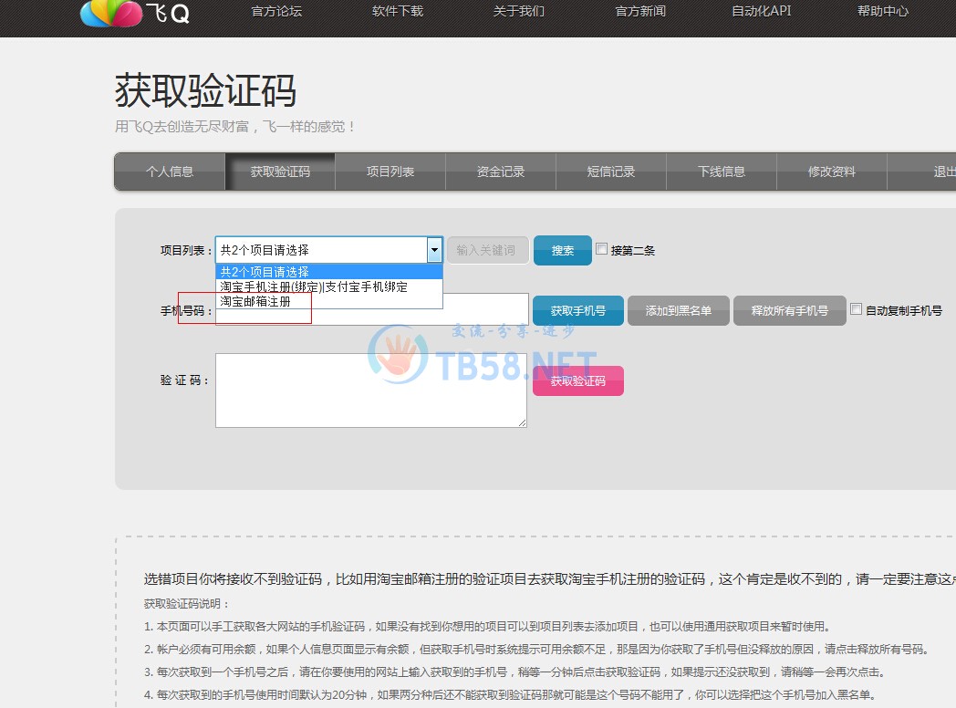Click the pink 获取验证码 button
This screenshot has width=956, height=708.
[577, 381]
